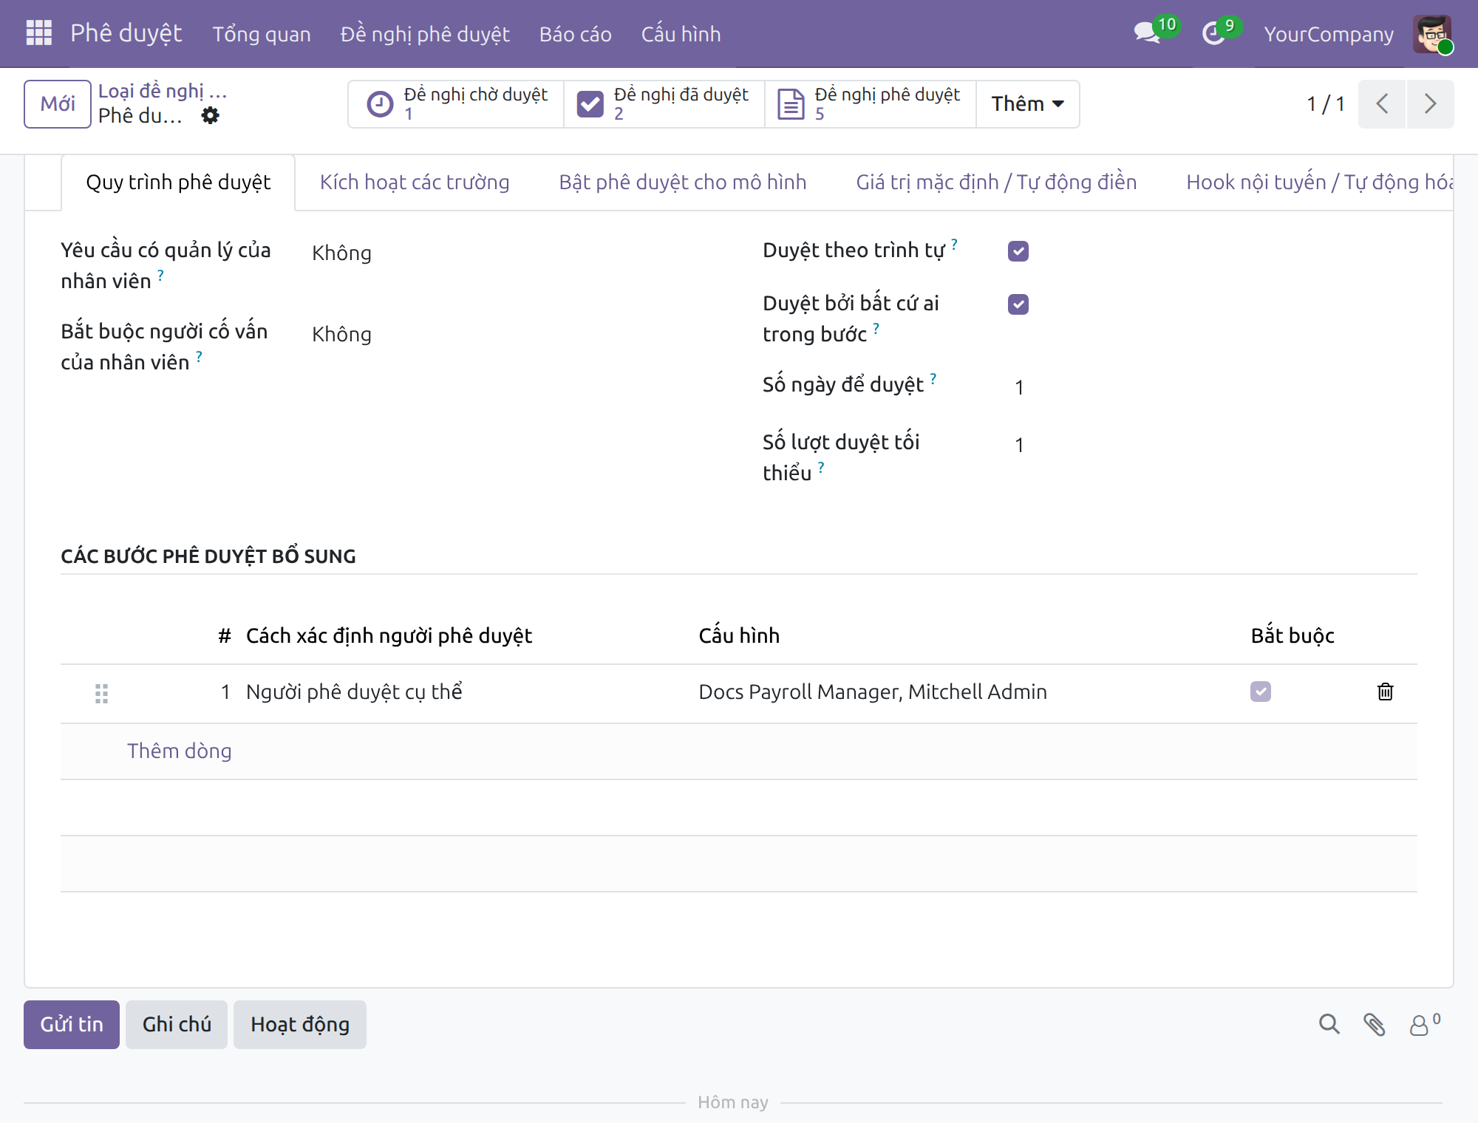Go to previous record with left chevron
This screenshot has width=1478, height=1123.
(x=1382, y=104)
